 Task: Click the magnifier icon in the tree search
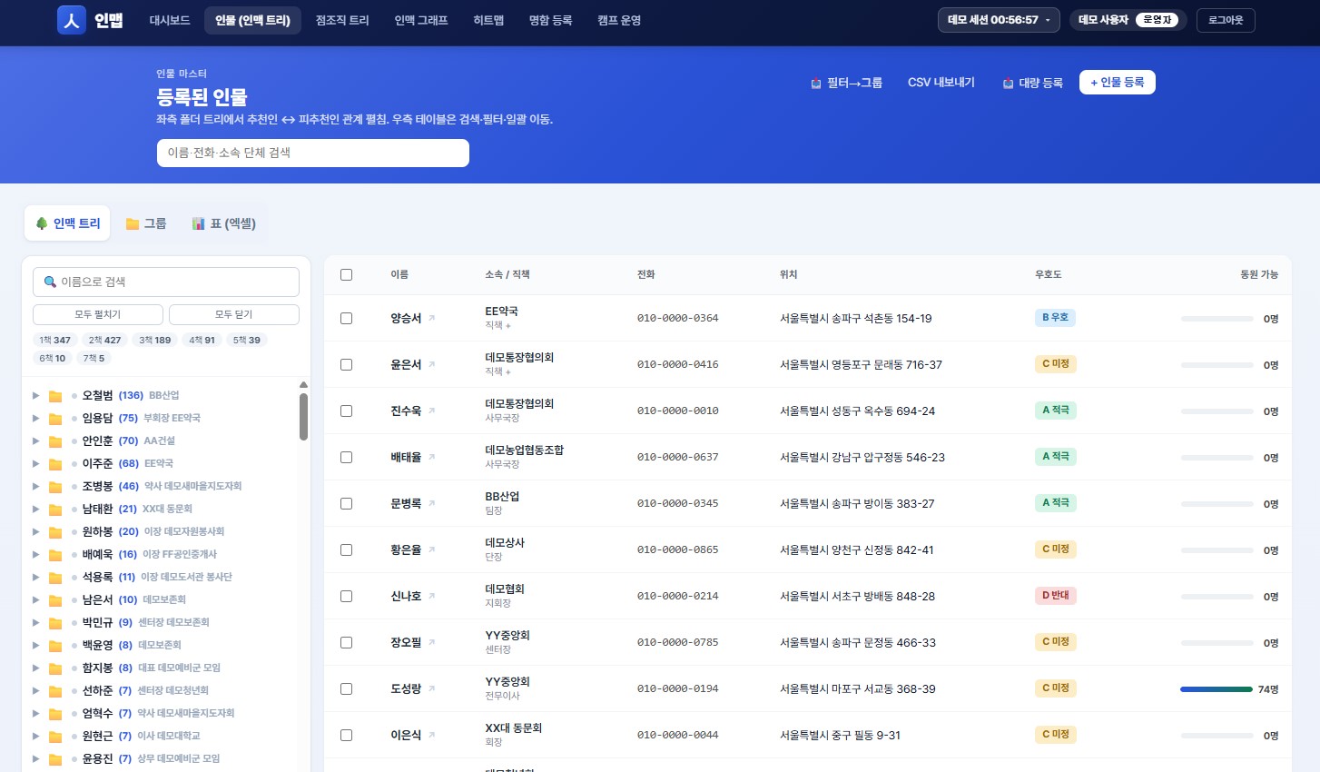point(50,282)
